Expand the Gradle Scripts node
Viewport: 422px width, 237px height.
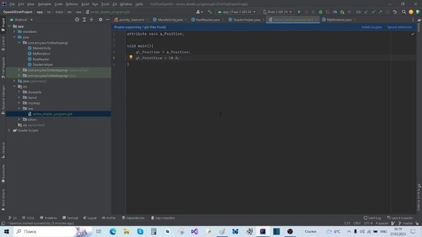coord(10,130)
